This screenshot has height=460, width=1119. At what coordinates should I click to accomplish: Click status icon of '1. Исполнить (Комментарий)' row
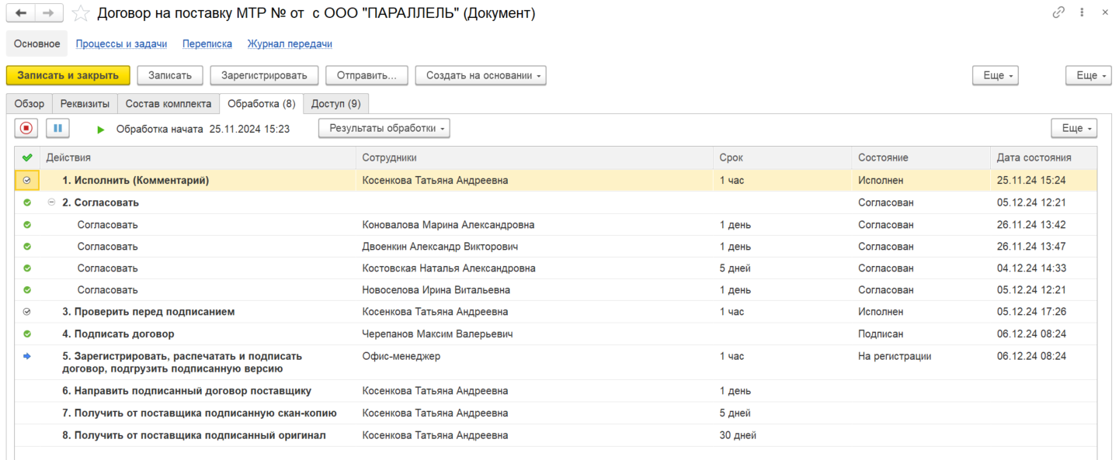[x=27, y=180]
